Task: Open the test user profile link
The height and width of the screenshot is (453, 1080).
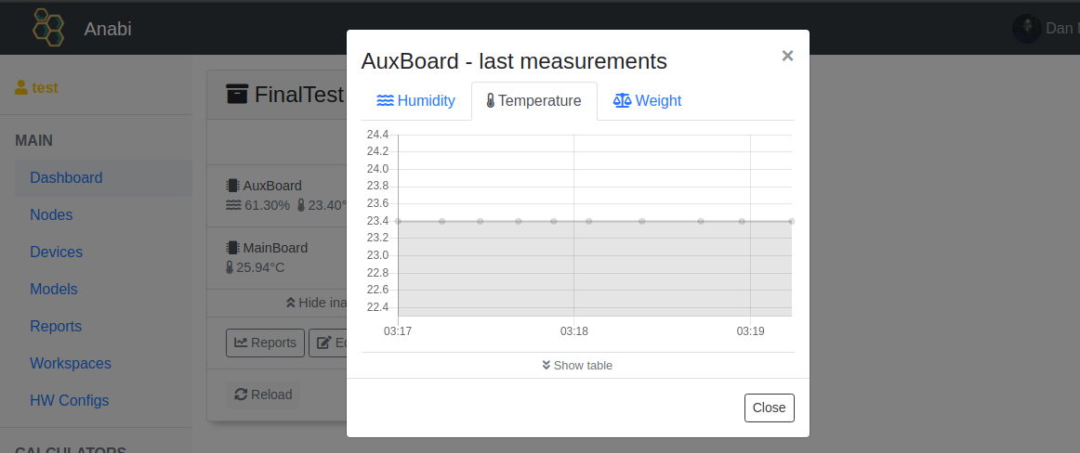Action: 36,88
